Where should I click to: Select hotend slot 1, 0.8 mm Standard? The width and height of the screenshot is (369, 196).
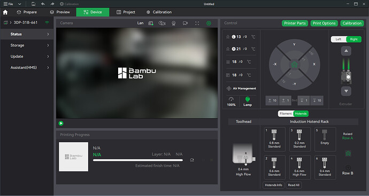point(274,139)
